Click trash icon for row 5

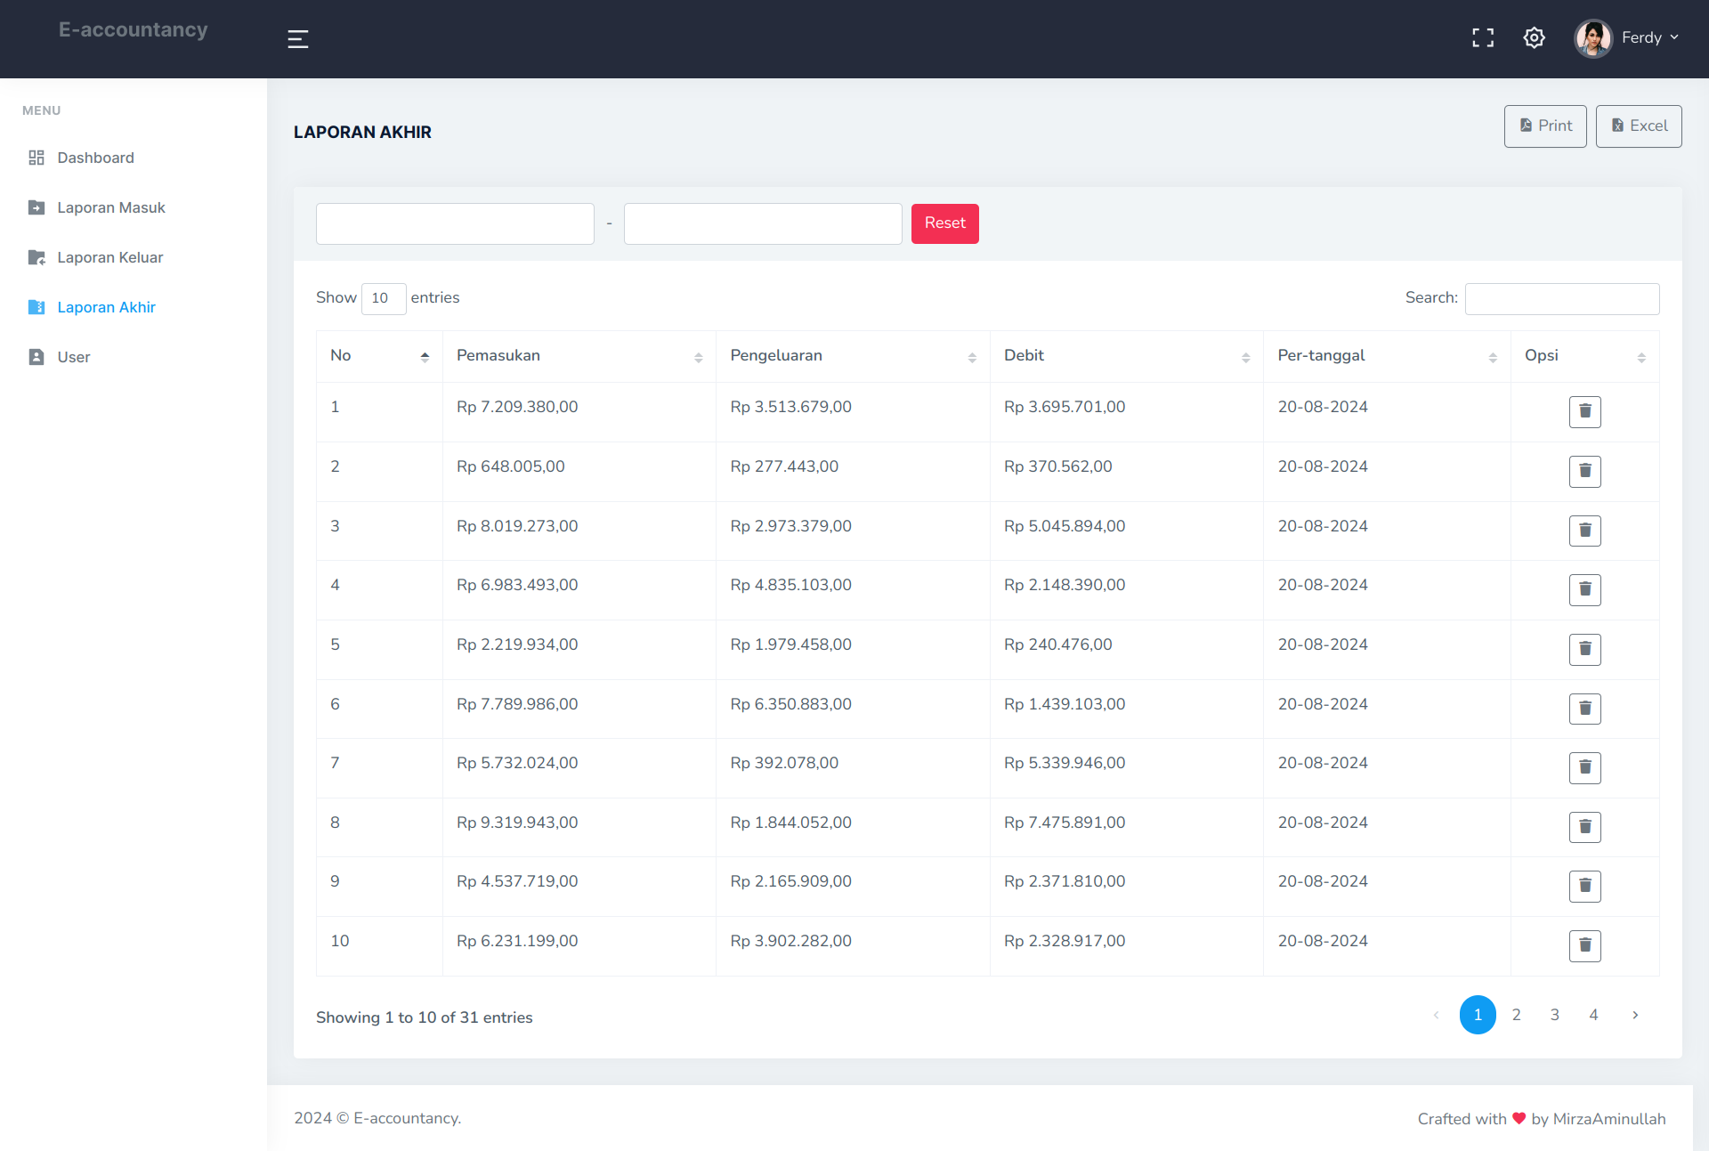click(x=1584, y=650)
